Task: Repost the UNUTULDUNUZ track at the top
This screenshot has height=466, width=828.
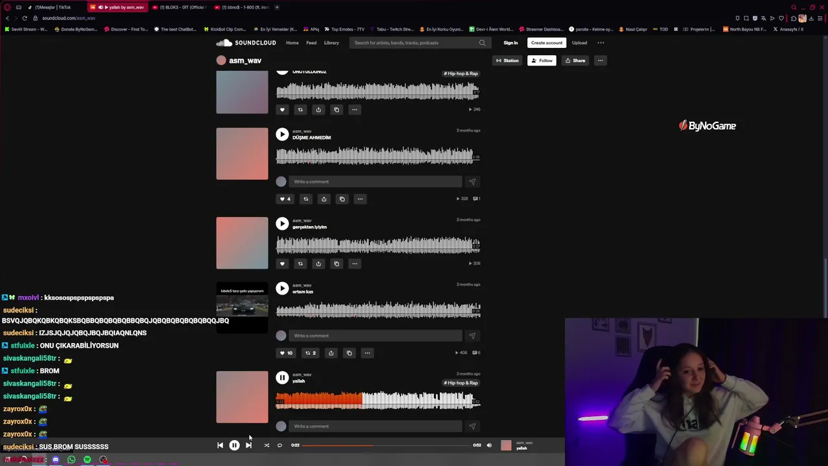Action: [x=300, y=109]
